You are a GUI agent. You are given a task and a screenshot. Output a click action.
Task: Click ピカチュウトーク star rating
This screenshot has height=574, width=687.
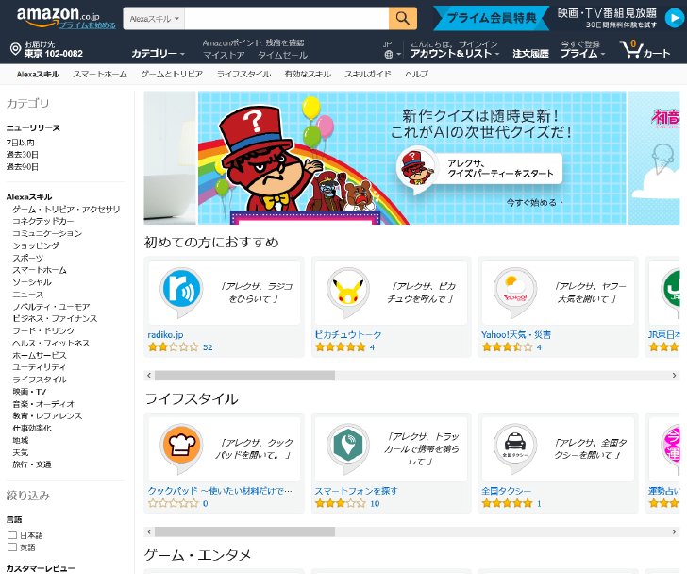pos(341,347)
